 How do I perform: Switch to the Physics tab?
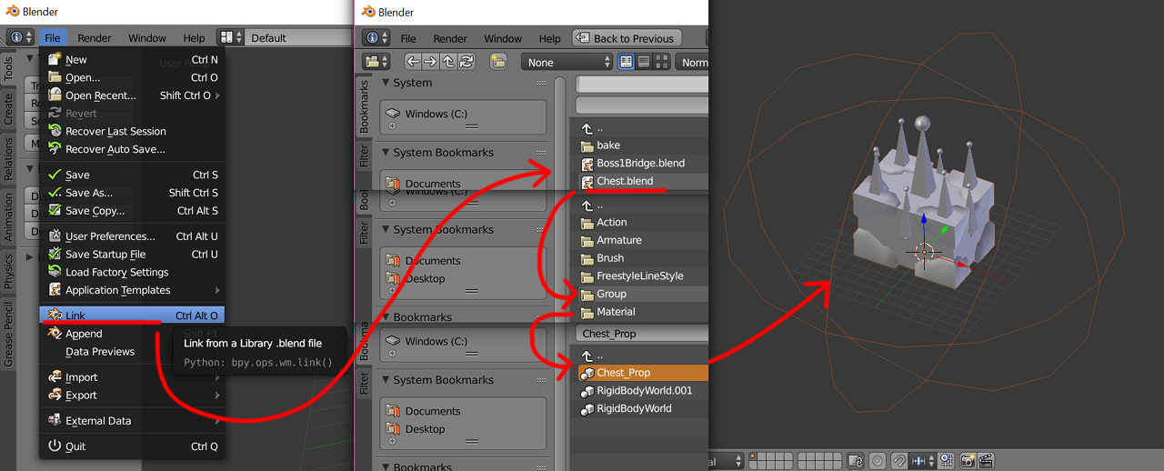click(9, 271)
